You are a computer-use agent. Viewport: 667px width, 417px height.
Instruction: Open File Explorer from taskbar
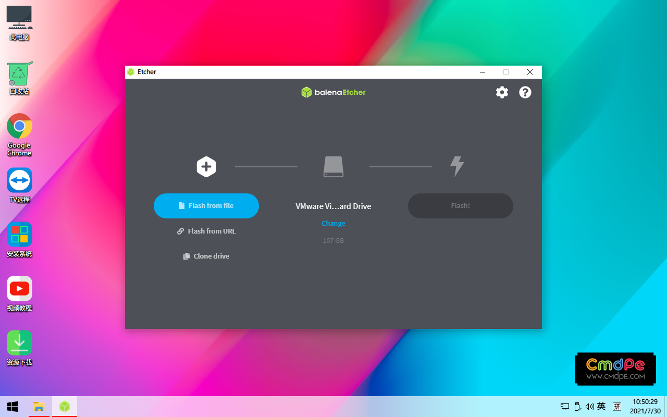[39, 407]
